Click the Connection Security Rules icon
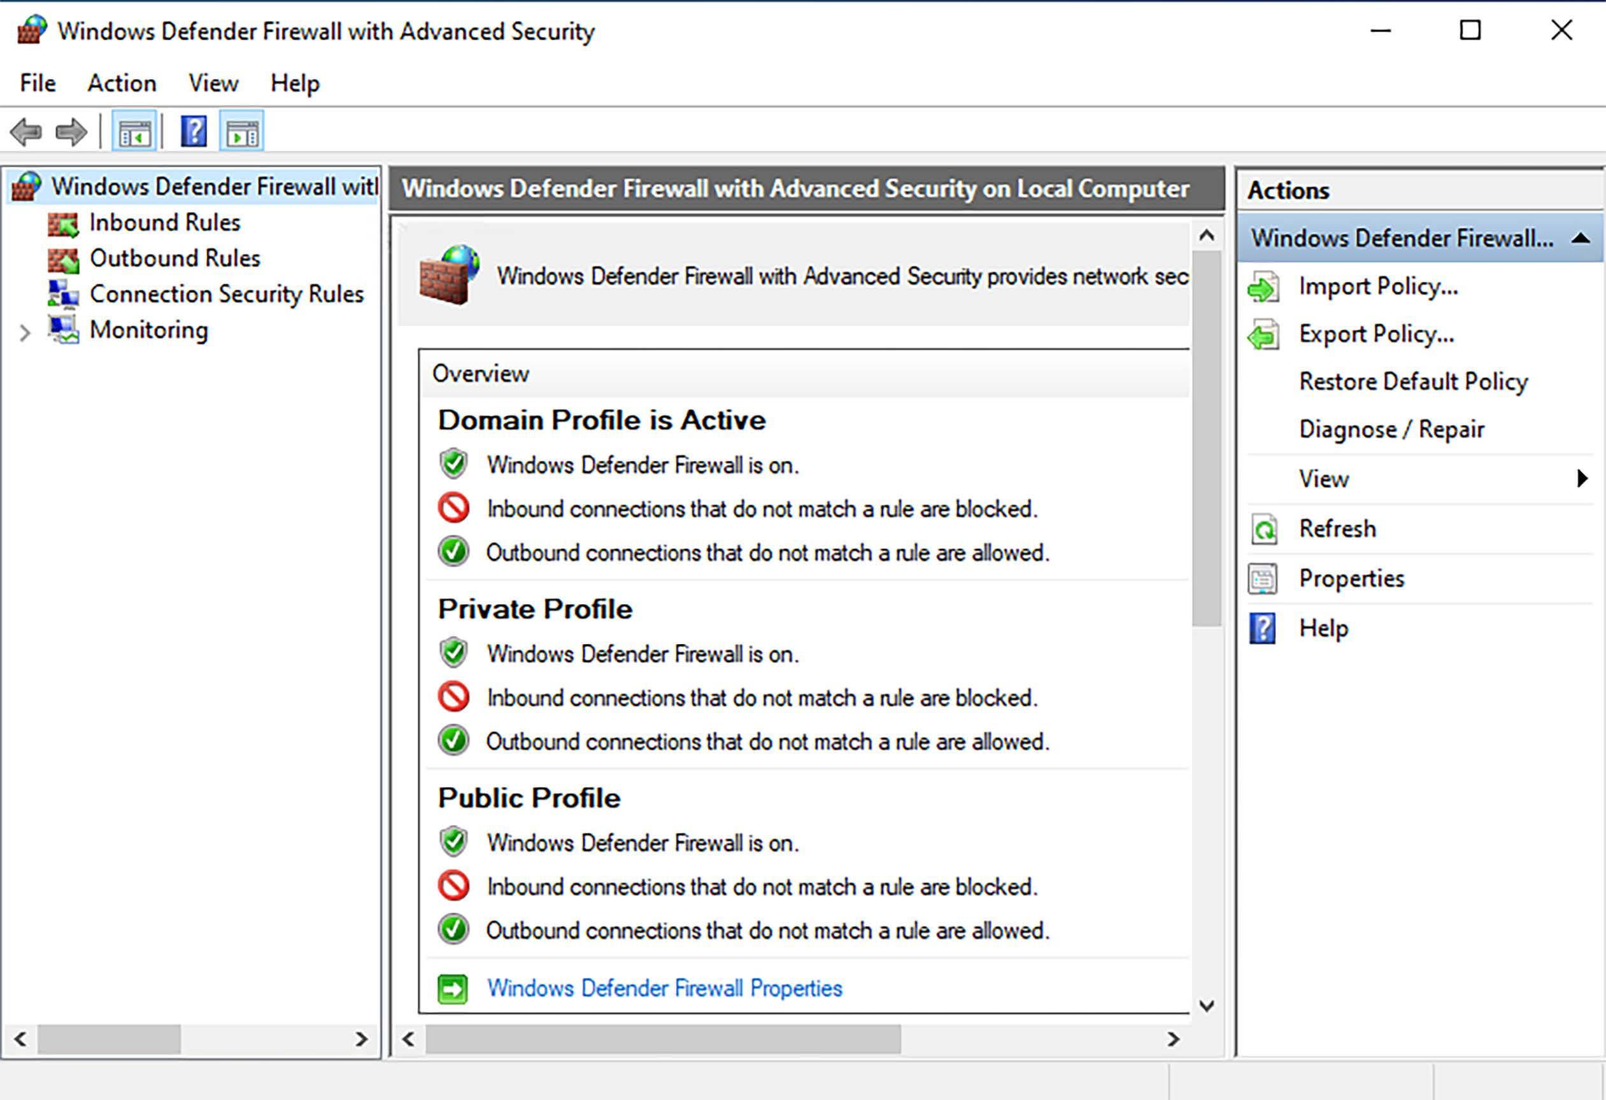 (x=63, y=294)
